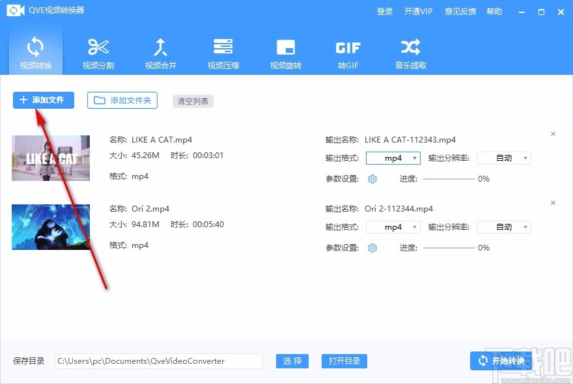Screen dimensions: 573x384
Task: Click the 添加文件 (Add Files) button
Action: (43, 100)
